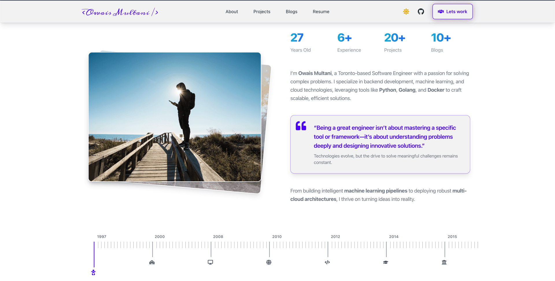Click the bank building icon under 2015
This screenshot has width=555, height=281.
[x=444, y=262]
